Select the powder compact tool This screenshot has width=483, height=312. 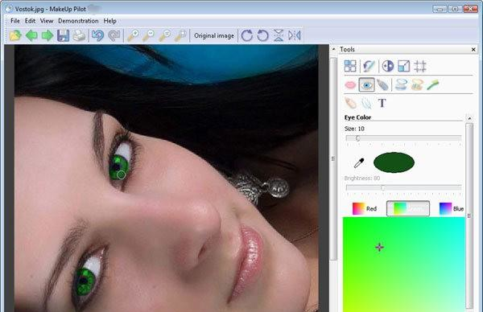pyautogui.click(x=401, y=84)
